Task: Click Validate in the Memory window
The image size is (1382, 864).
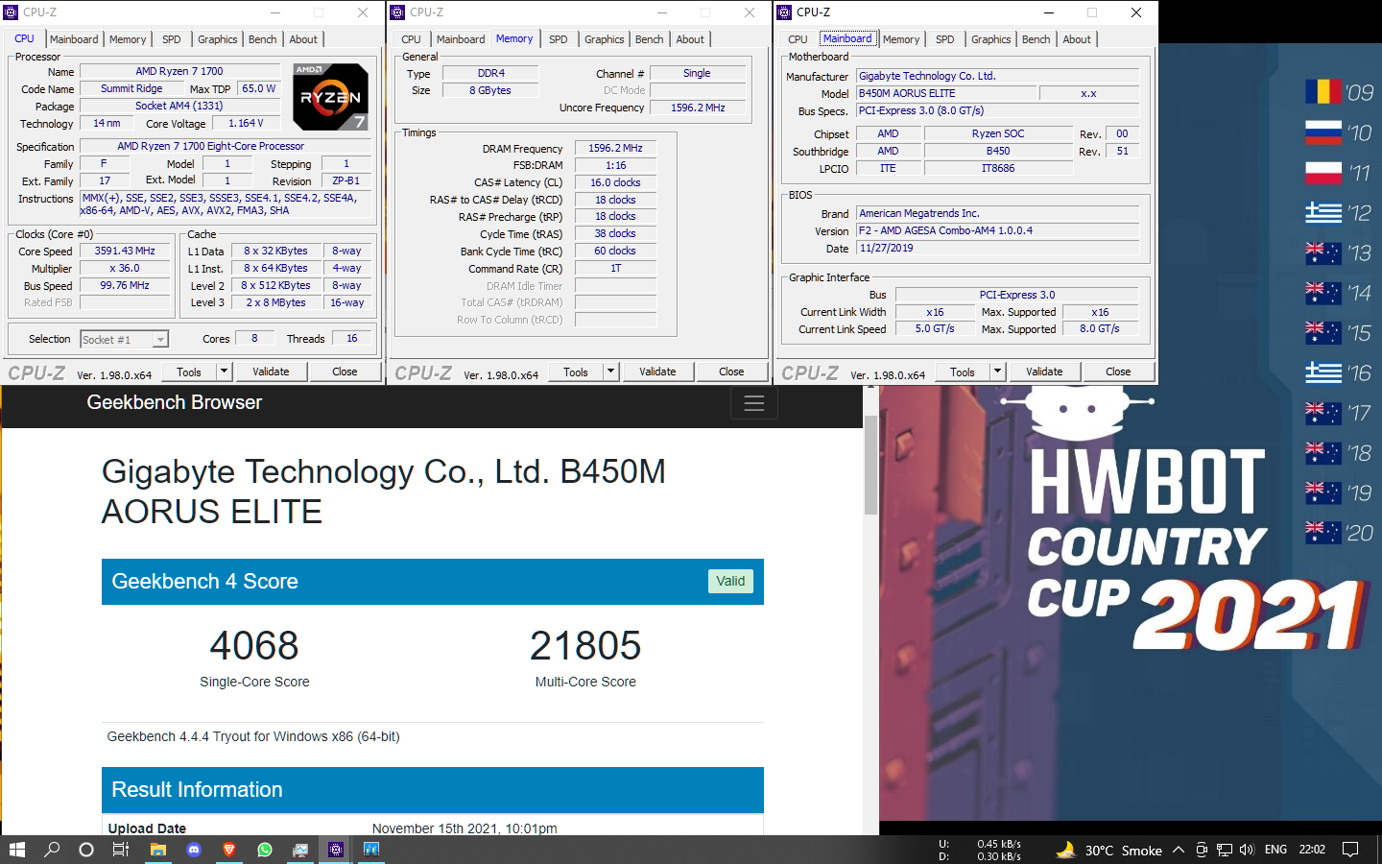Action: [x=657, y=372]
